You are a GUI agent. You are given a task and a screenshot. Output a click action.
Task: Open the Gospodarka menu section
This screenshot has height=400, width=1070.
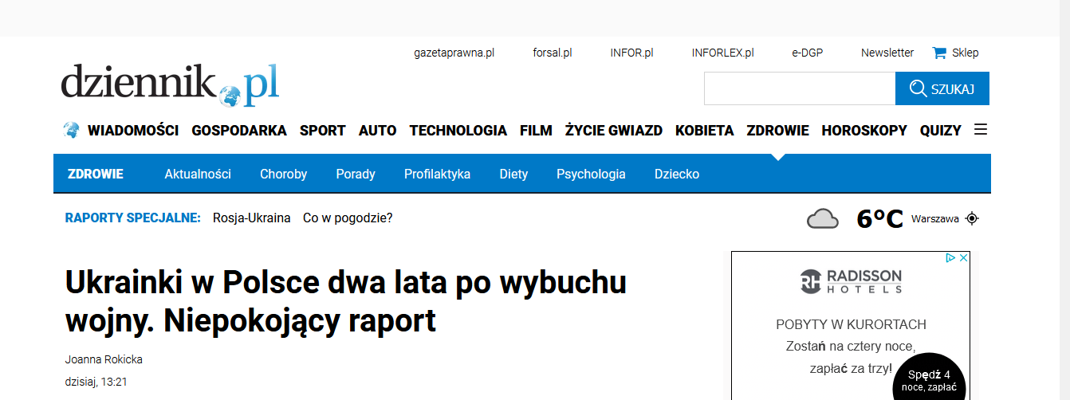coord(239,131)
